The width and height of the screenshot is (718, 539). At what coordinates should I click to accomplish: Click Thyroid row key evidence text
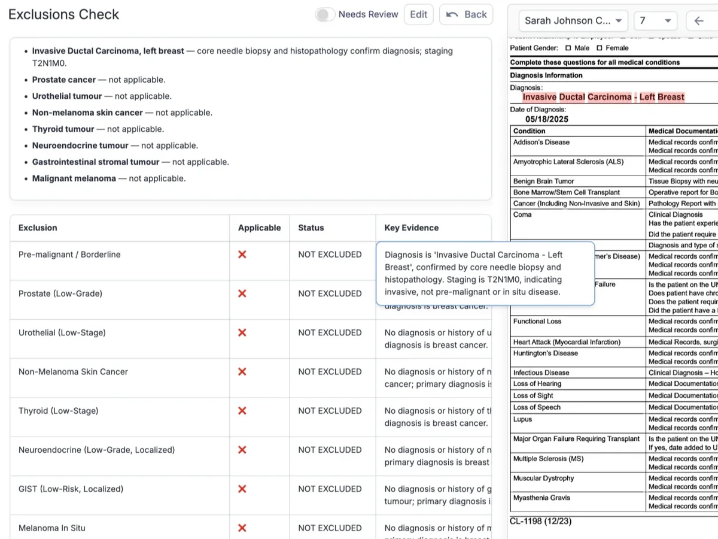[x=438, y=417]
